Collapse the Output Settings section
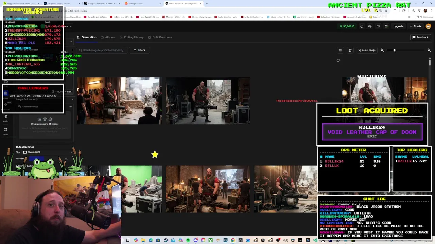Viewport: 435px width, 244px height. pos(72,147)
